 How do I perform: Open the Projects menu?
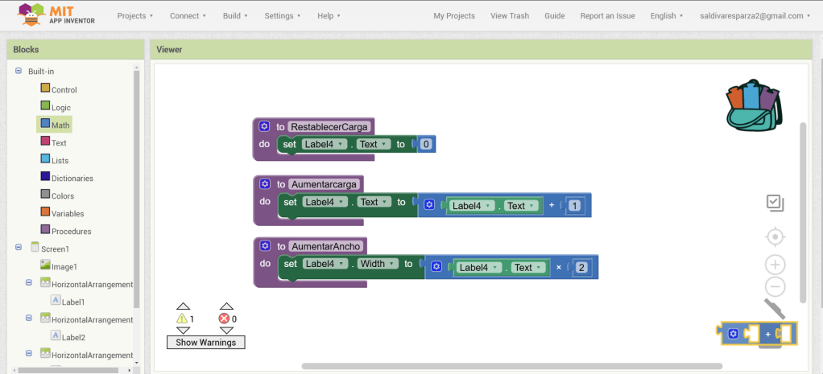[x=134, y=16]
